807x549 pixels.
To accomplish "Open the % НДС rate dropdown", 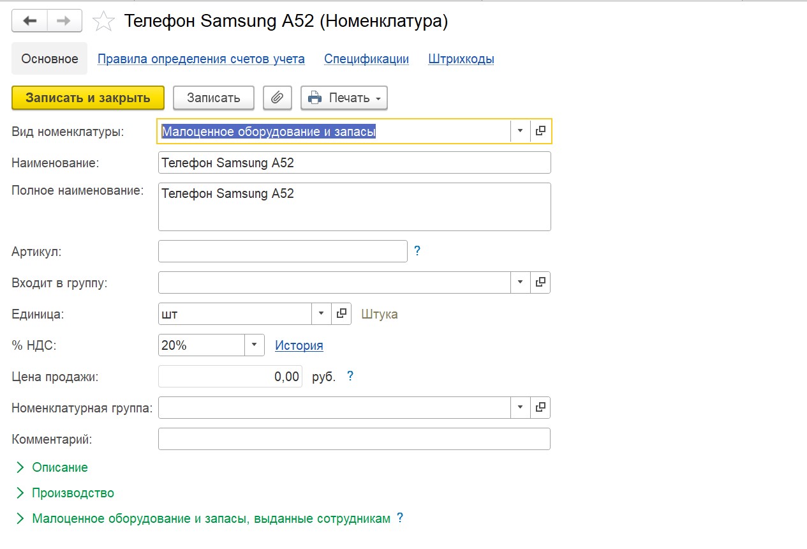I will (x=254, y=345).
